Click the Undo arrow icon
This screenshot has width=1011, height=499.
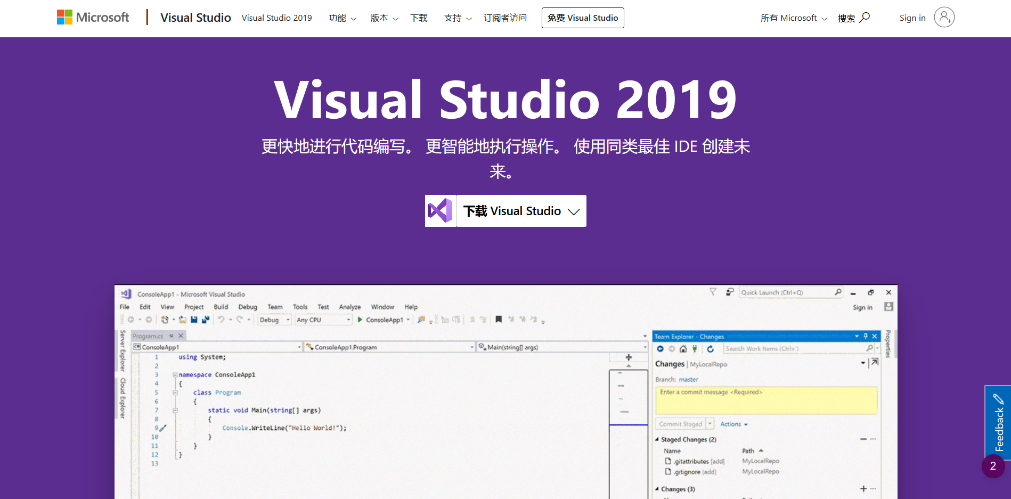(221, 320)
